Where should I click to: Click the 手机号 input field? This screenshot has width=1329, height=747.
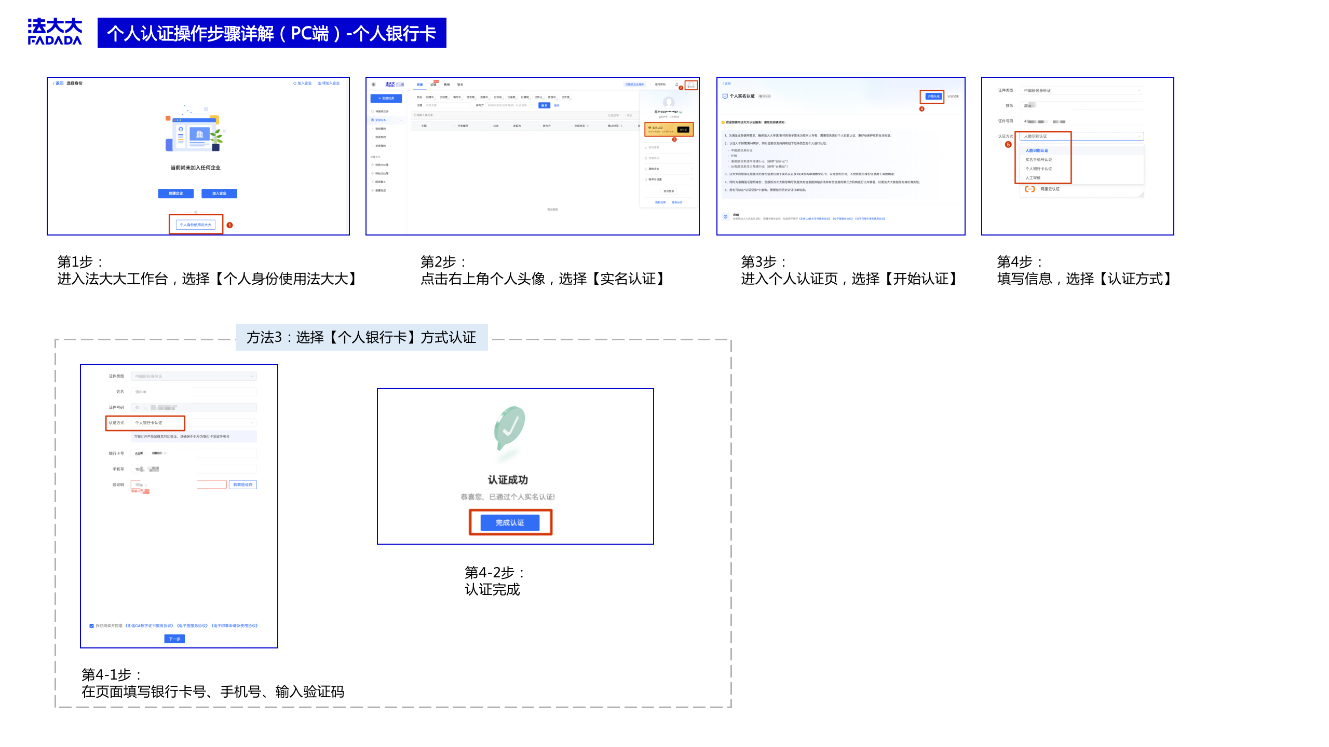point(194,469)
